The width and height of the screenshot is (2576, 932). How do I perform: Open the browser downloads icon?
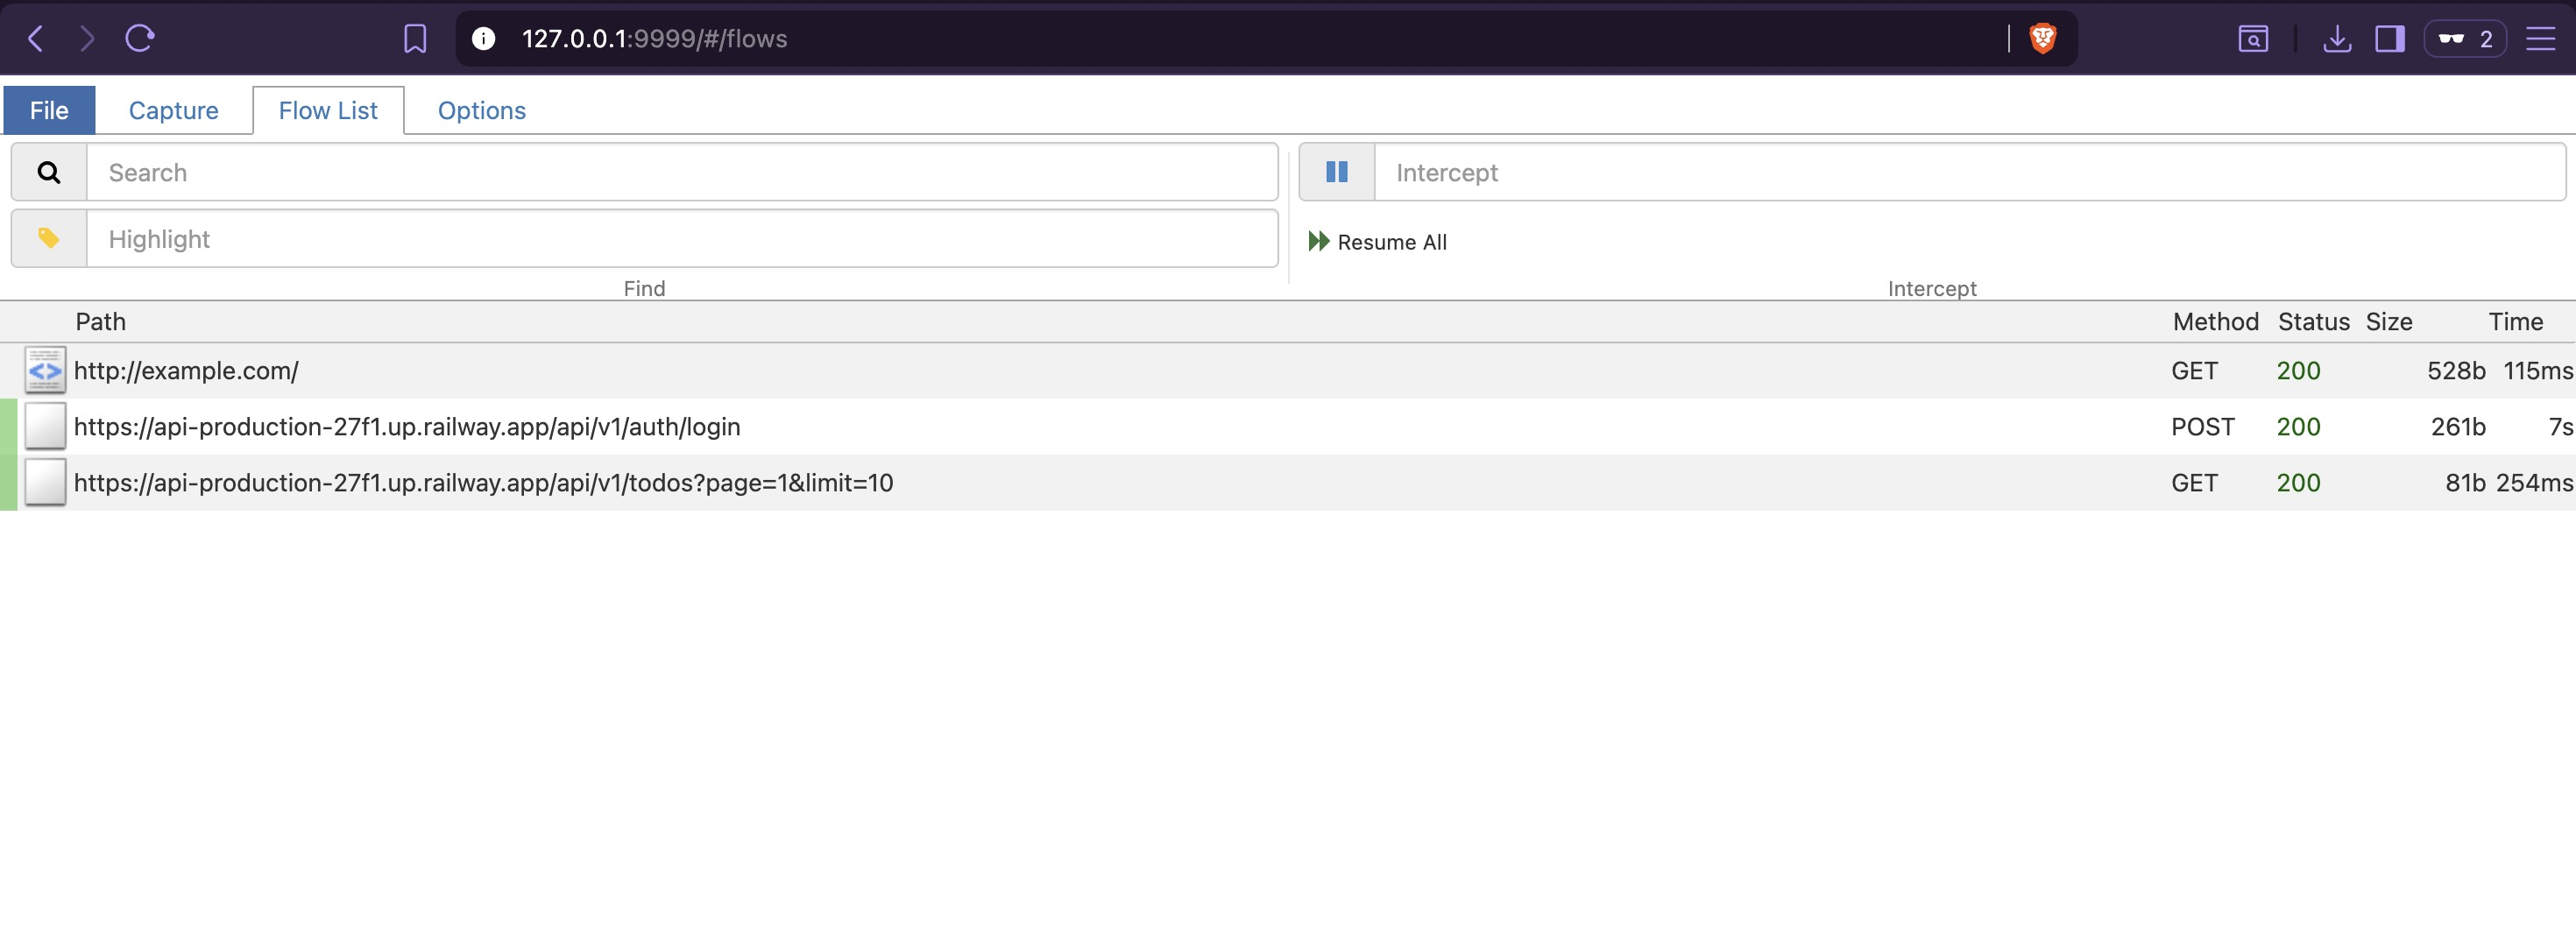(x=2337, y=39)
